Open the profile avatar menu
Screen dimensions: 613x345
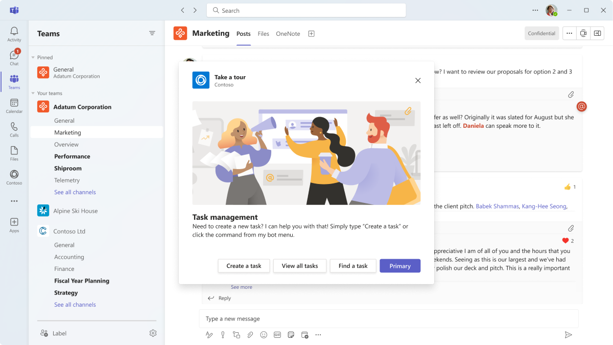coord(551,10)
